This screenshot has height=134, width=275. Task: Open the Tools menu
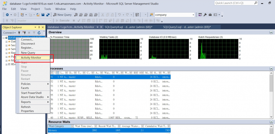point(48,9)
